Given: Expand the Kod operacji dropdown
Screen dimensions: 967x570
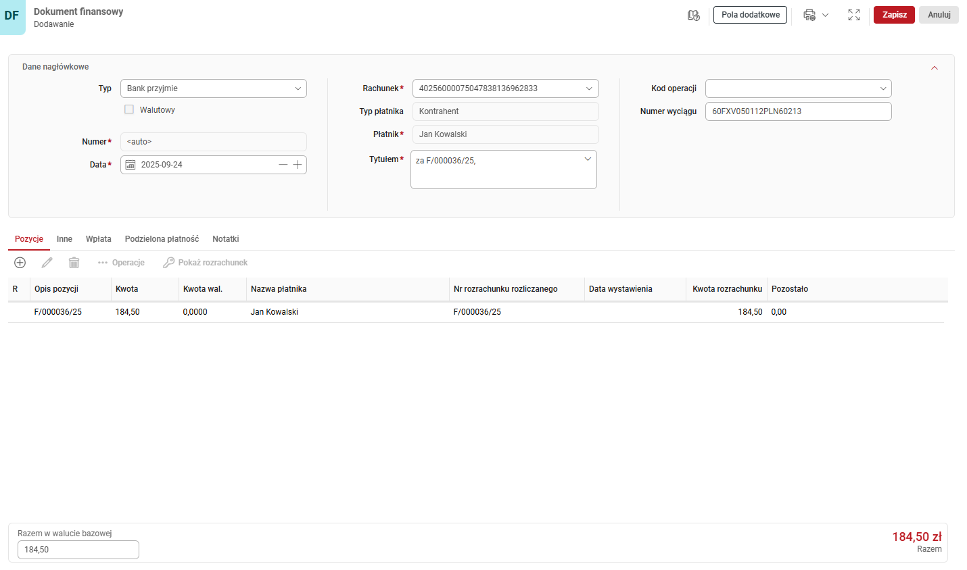Looking at the screenshot, I should [x=883, y=88].
